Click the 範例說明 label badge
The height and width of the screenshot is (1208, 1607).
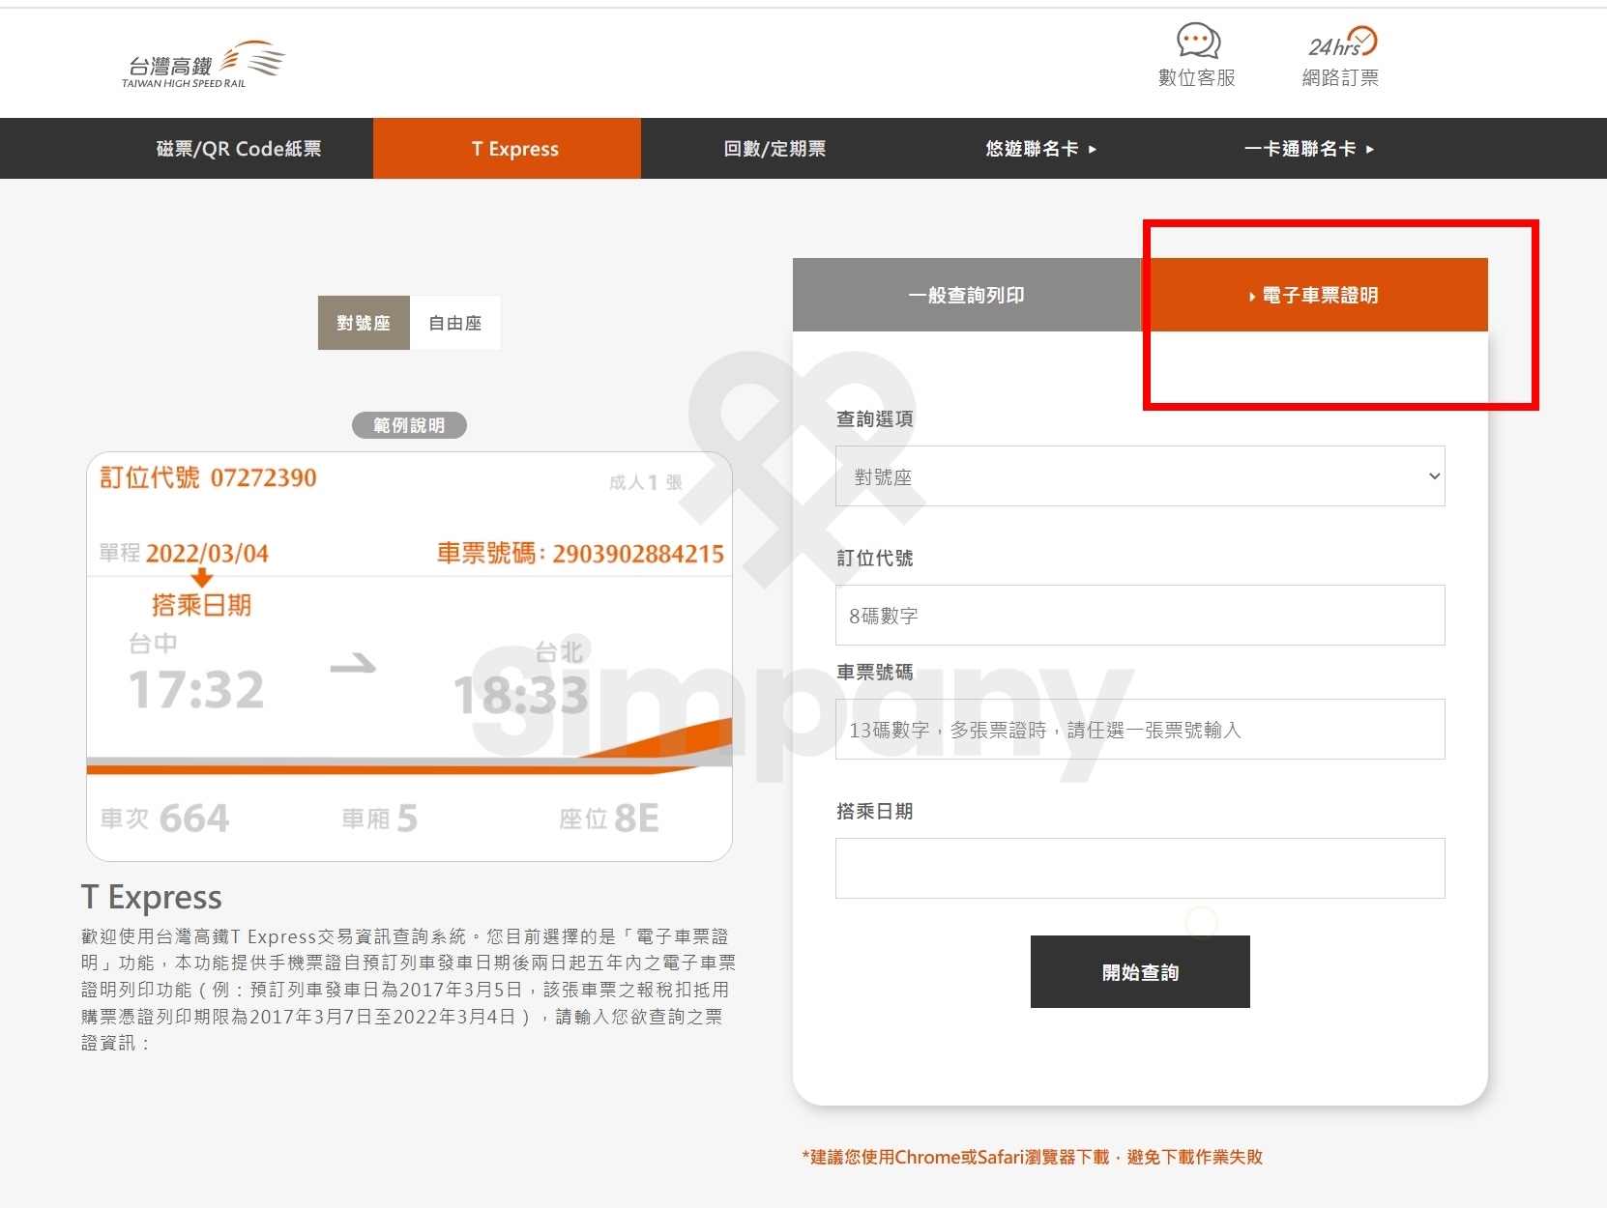coord(409,425)
